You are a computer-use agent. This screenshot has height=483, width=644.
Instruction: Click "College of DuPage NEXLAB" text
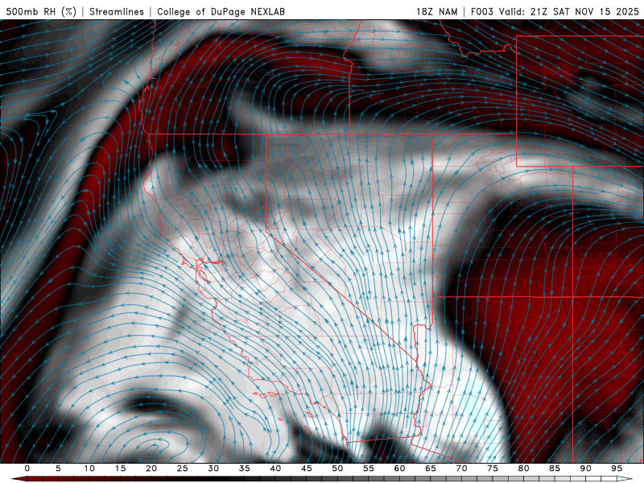(x=221, y=11)
